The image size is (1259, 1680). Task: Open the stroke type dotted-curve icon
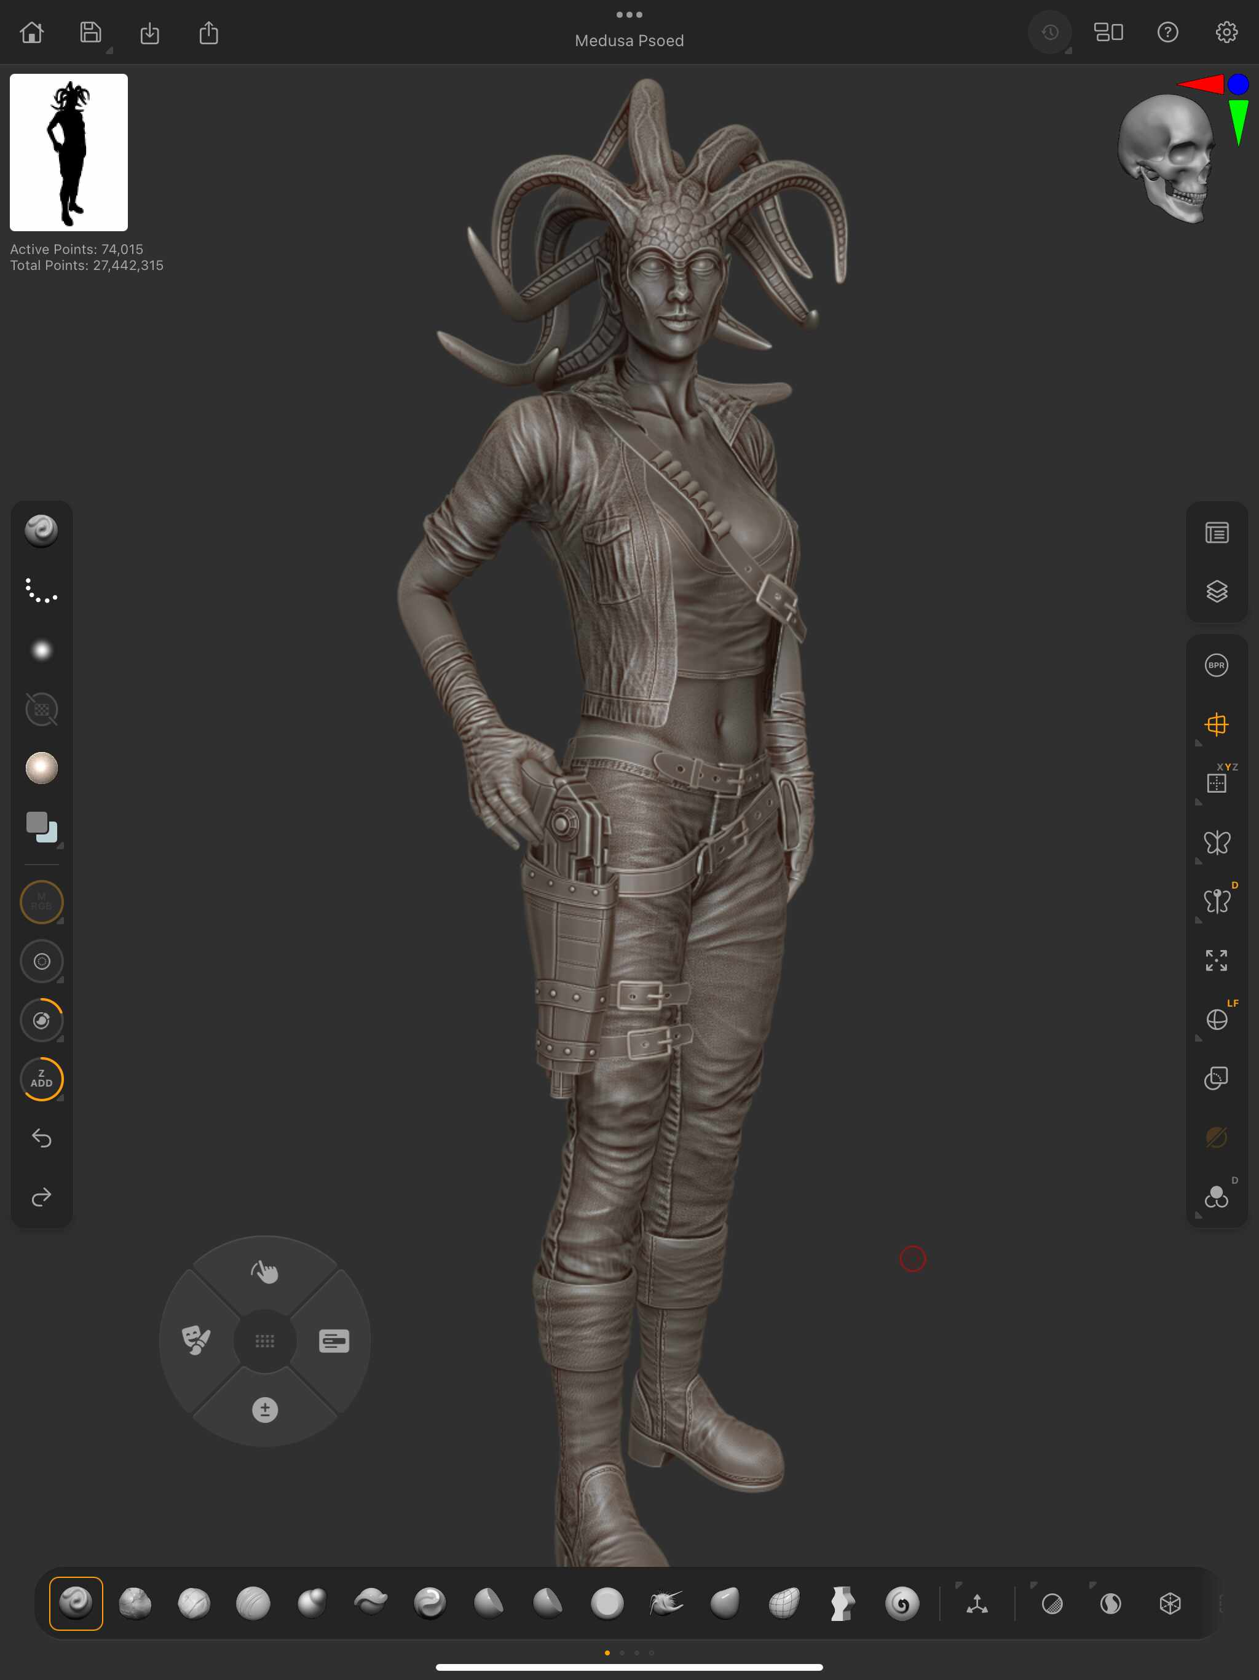coord(42,591)
